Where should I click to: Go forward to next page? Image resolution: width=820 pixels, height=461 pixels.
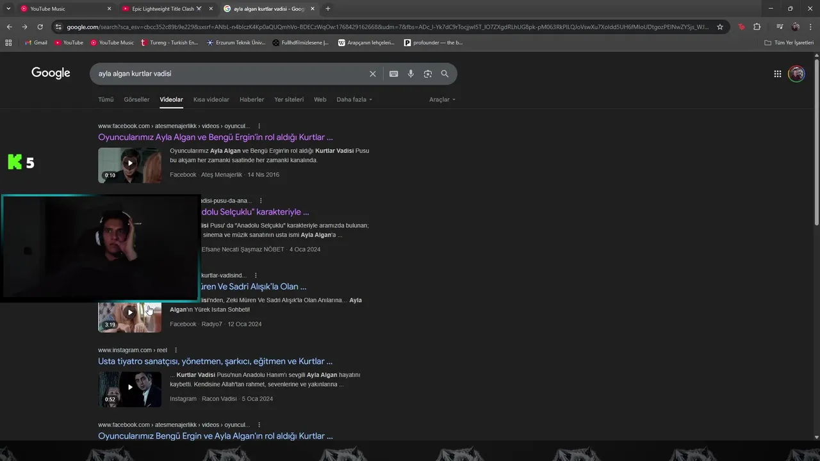tap(24, 27)
